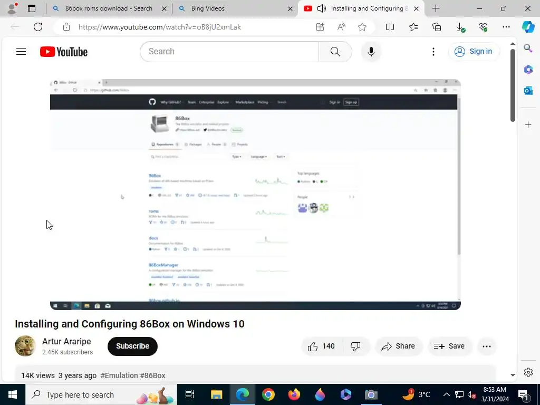This screenshot has width=540, height=405.
Task: Open the taskbar clock showing 8:53 AM
Action: [495, 394]
